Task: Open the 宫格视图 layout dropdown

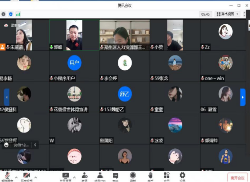Action: pos(227,14)
